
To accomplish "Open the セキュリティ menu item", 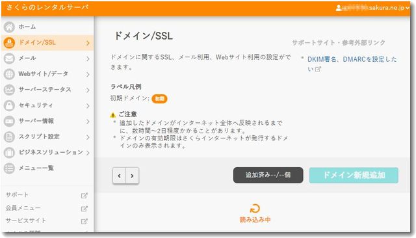I will click(x=47, y=105).
